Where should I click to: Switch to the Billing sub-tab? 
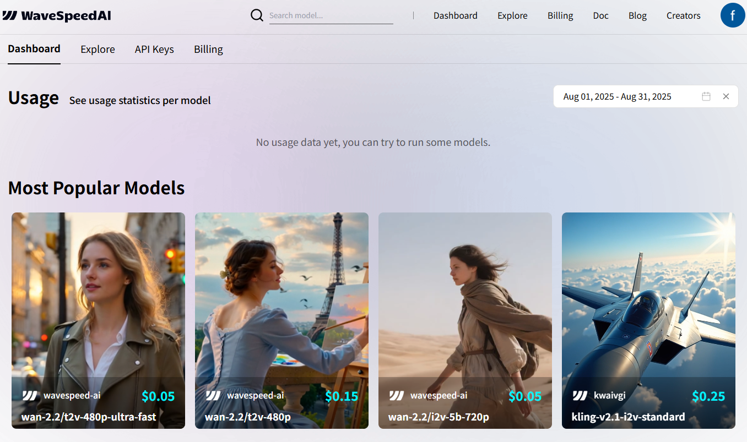(x=208, y=49)
